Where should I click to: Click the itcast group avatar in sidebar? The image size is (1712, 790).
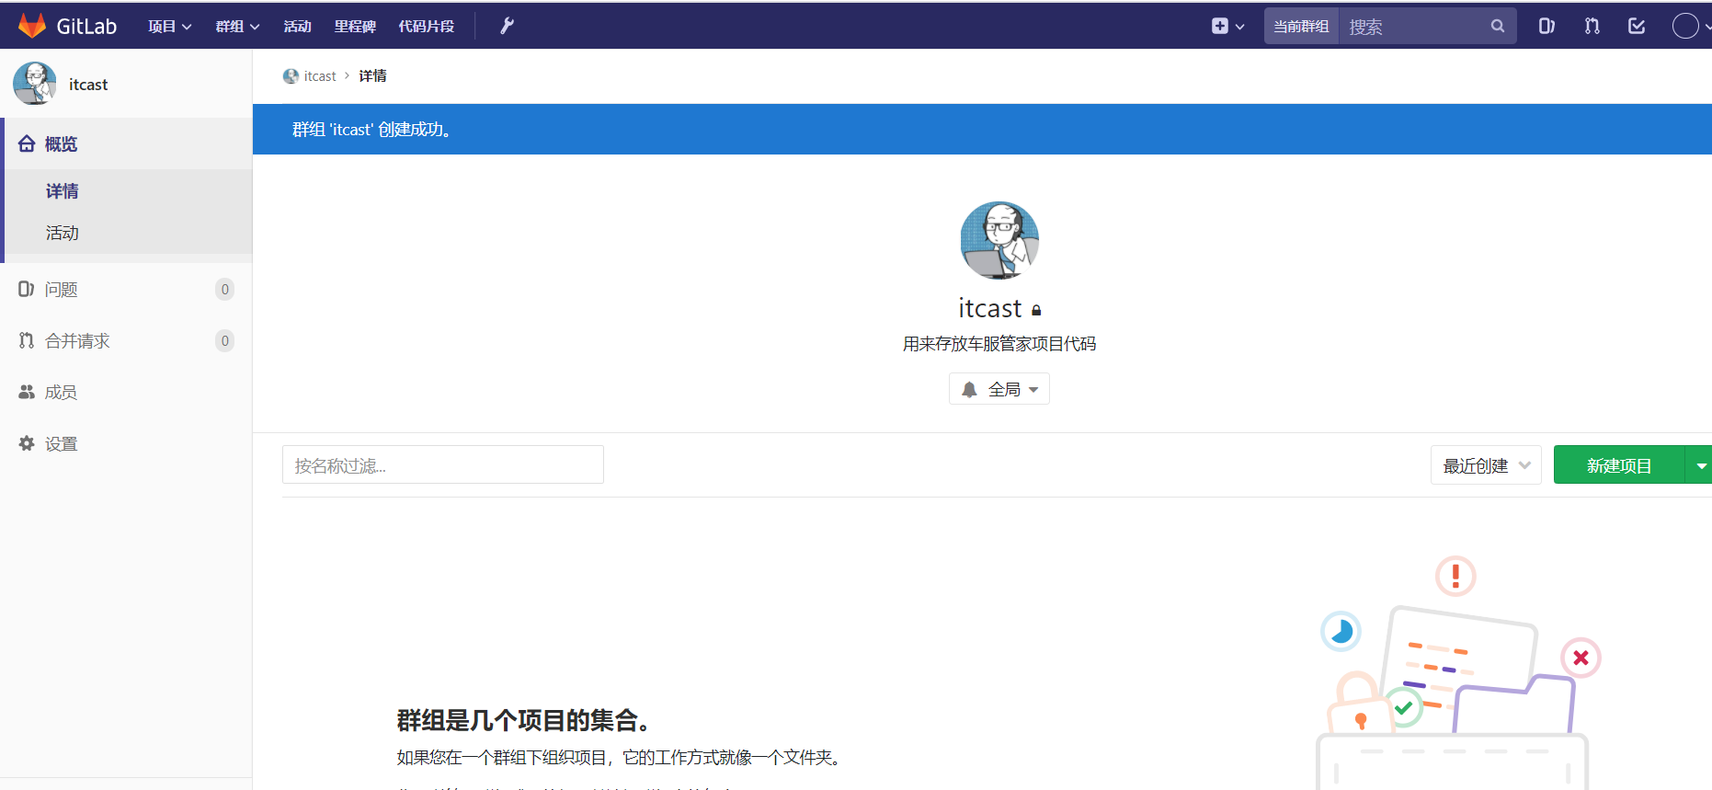click(35, 84)
